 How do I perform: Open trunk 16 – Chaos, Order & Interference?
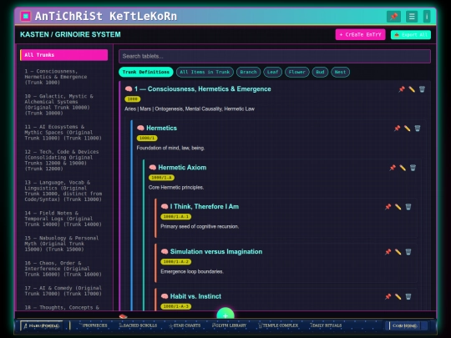pyautogui.click(x=63, y=269)
